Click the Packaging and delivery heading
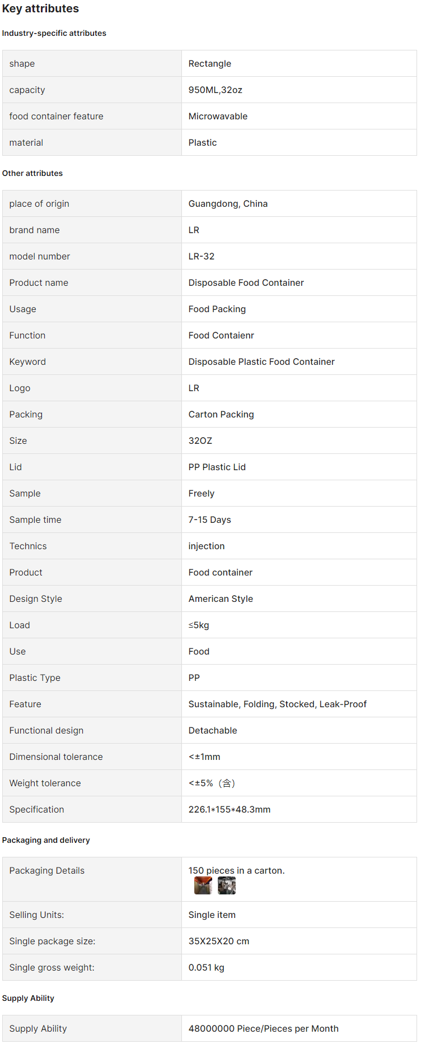 46,840
